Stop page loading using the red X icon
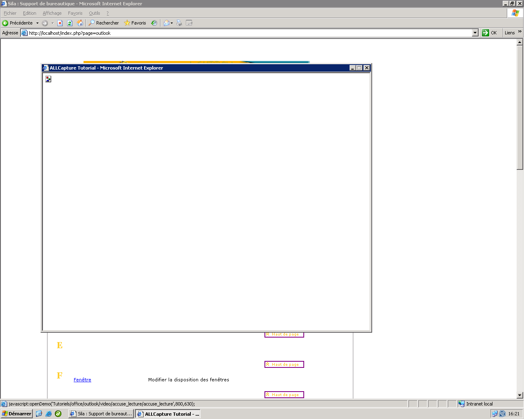 pyautogui.click(x=60, y=23)
